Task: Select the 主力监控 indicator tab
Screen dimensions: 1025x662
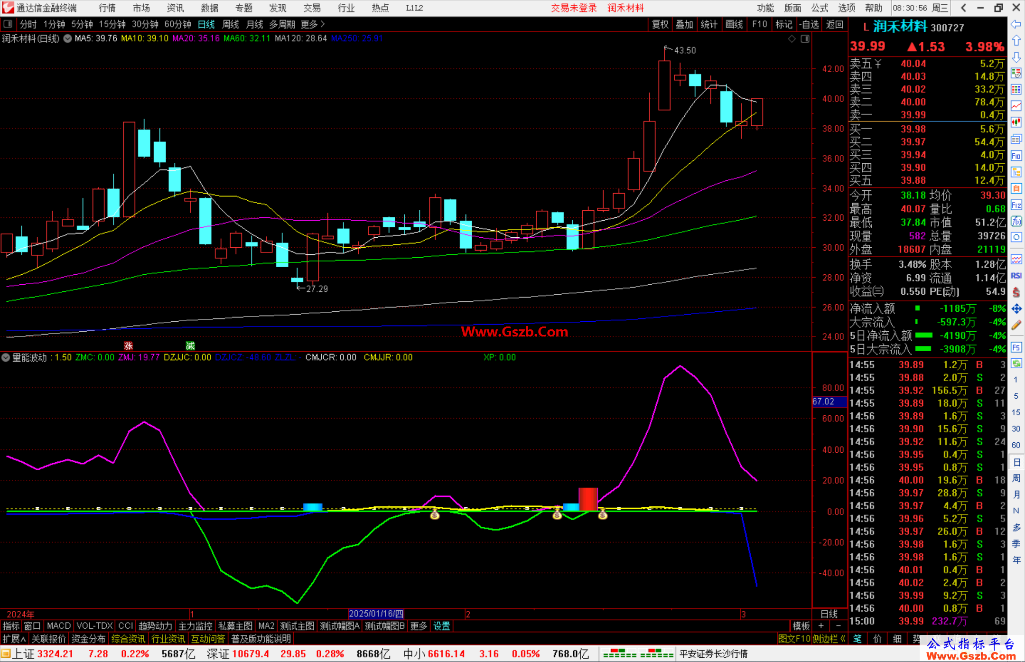Action: point(195,626)
